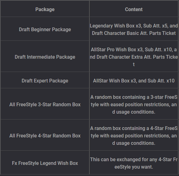Click the Fx FreeStyle Legend Wish Box cell
The image size is (179, 176).
click(x=45, y=163)
